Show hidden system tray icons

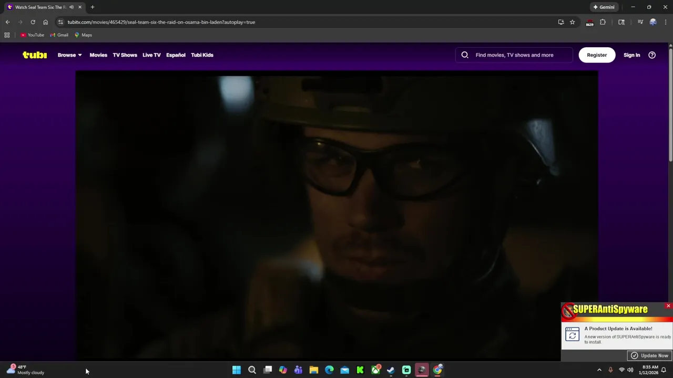(599, 370)
